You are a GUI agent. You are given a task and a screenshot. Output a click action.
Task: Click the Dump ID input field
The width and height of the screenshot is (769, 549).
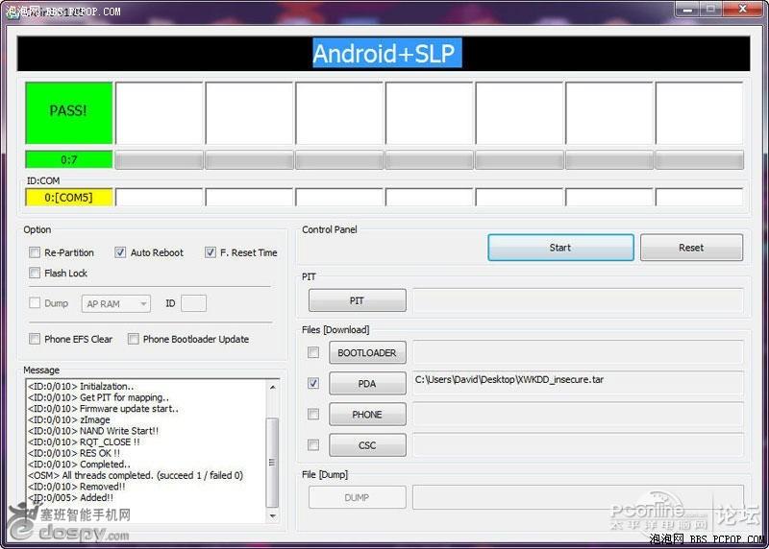pyautogui.click(x=193, y=303)
